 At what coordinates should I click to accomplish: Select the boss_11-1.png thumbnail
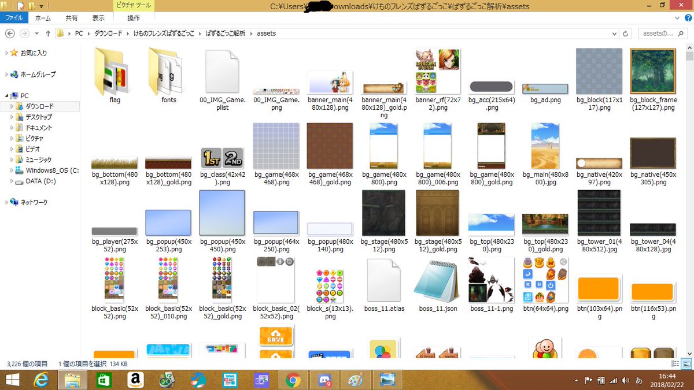pyautogui.click(x=491, y=280)
